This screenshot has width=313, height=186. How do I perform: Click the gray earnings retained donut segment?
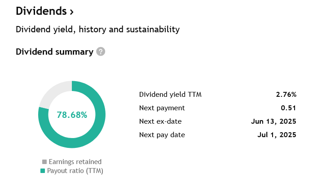point(53,91)
